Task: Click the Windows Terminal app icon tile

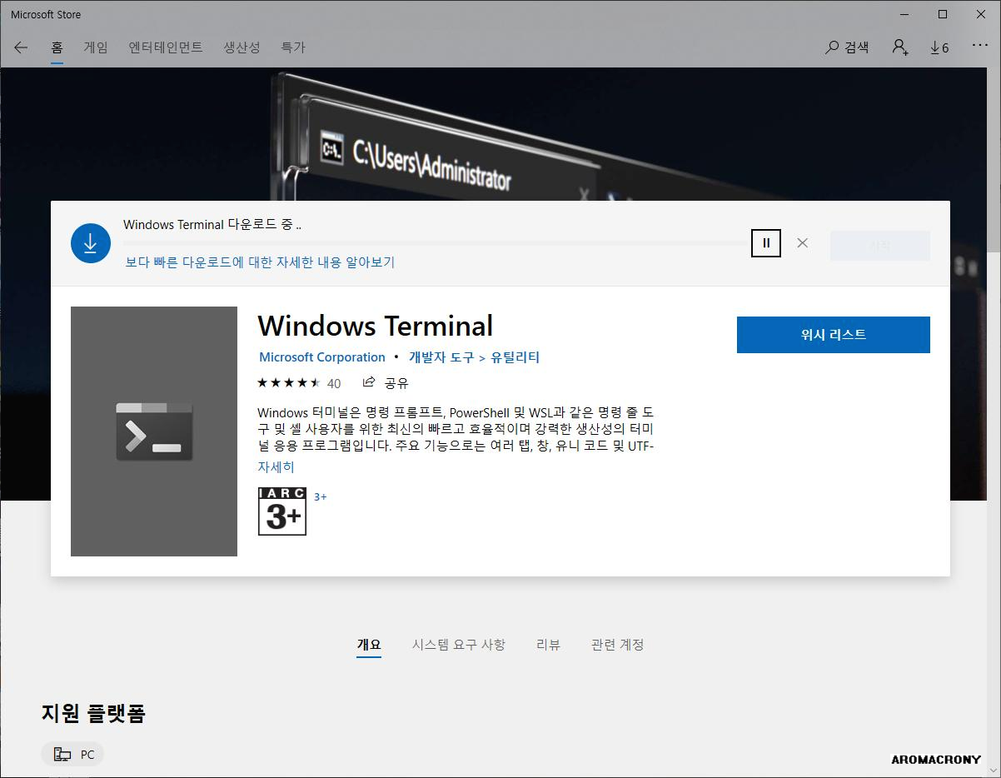Action: (154, 431)
